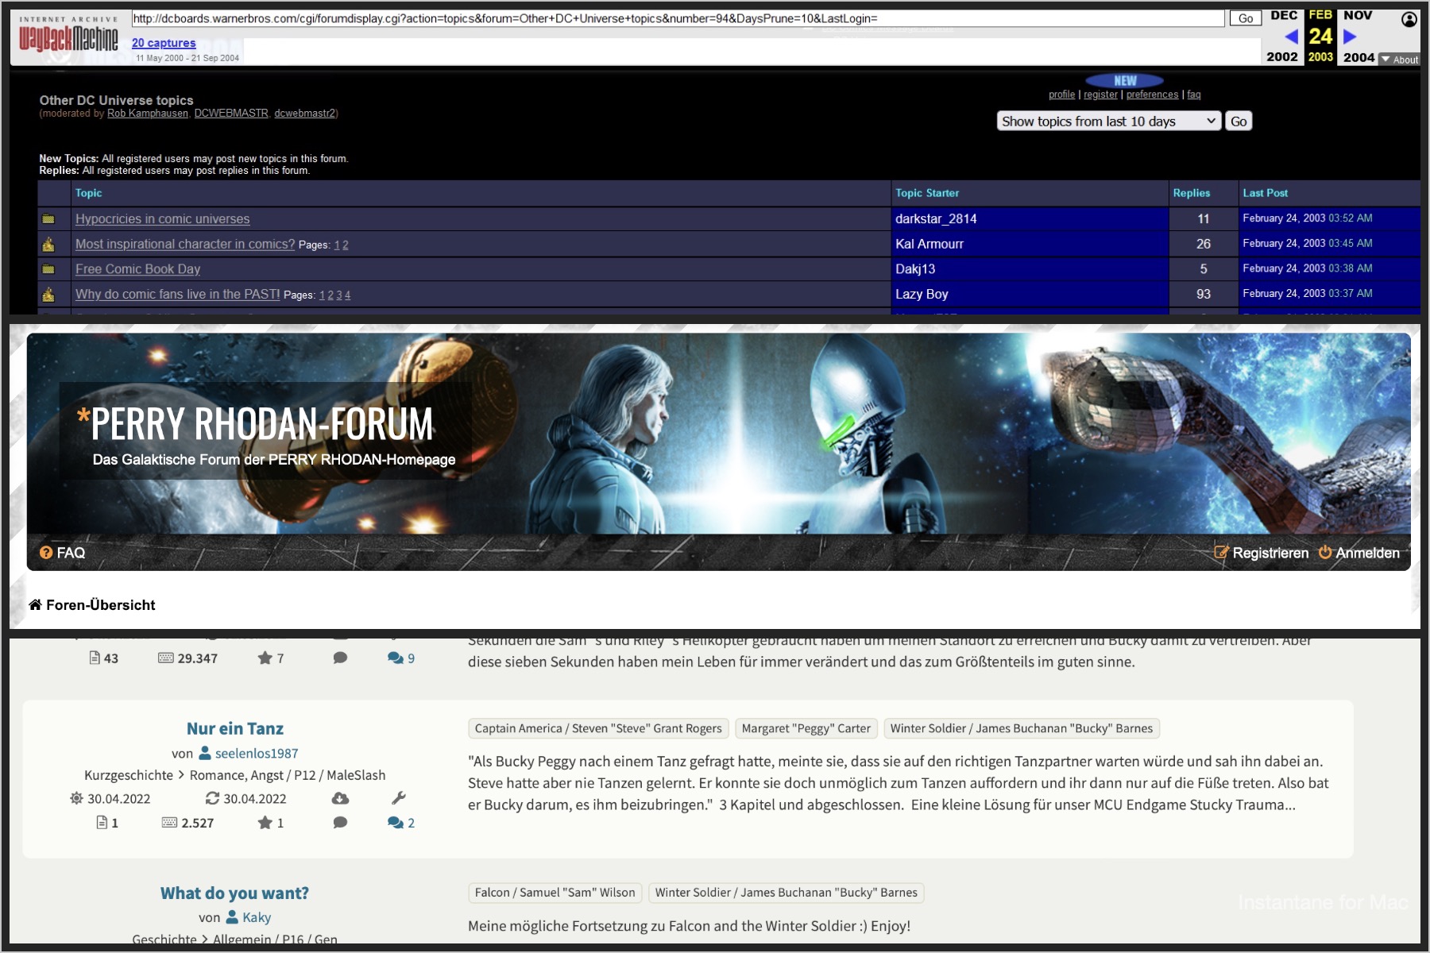Click the wrench icon for Nur ein Tanz

pos(399,798)
